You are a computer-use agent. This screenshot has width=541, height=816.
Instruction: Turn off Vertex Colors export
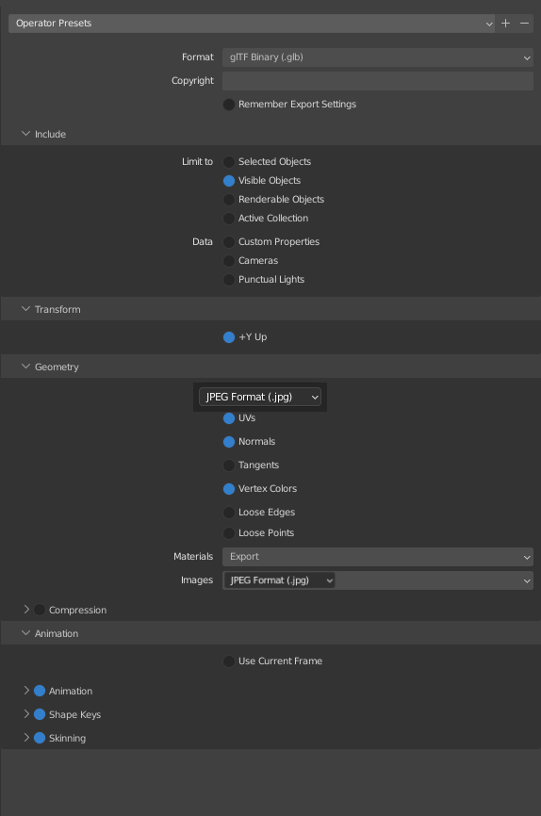[x=229, y=489]
